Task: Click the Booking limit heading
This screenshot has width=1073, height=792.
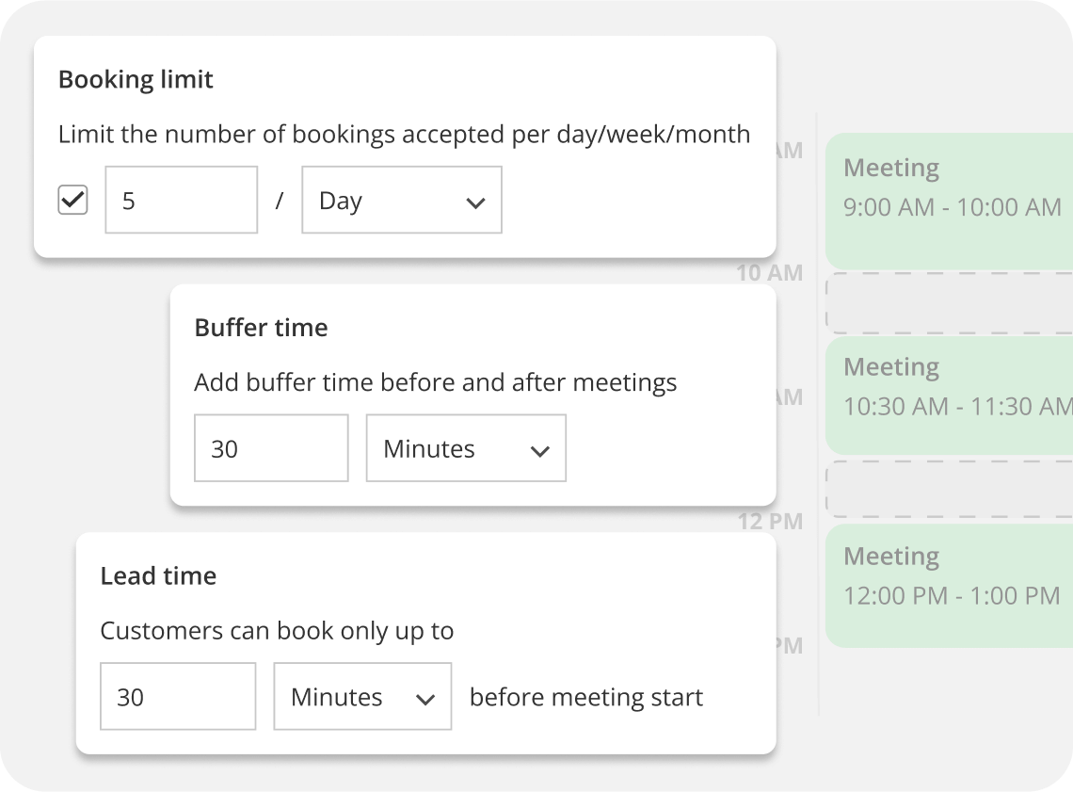Action: (x=136, y=79)
